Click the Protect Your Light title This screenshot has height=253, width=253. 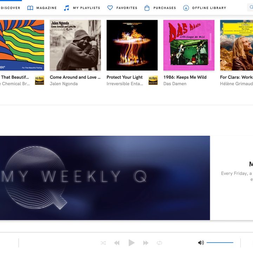[x=124, y=77]
